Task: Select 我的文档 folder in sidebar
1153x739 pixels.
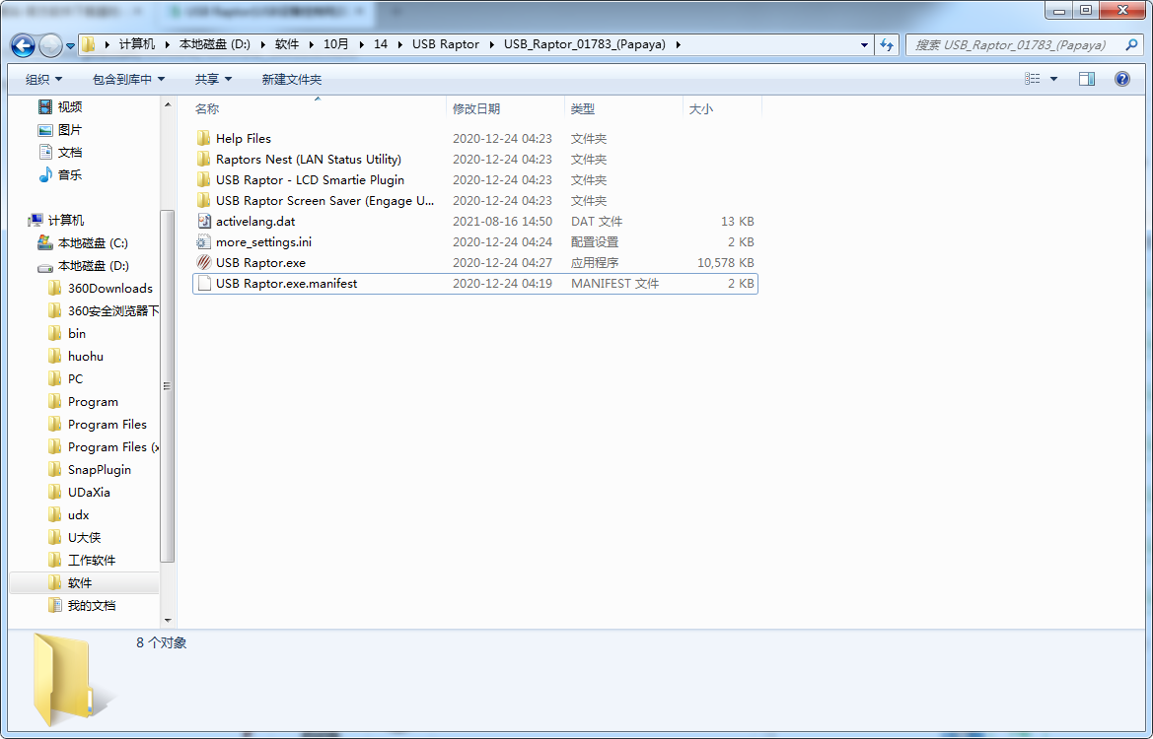Action: click(82, 606)
